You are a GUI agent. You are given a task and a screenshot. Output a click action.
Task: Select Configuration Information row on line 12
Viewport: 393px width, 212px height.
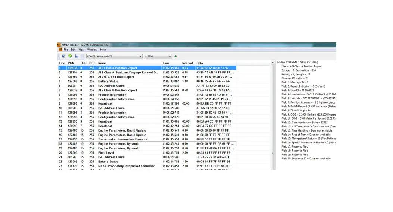(147, 117)
